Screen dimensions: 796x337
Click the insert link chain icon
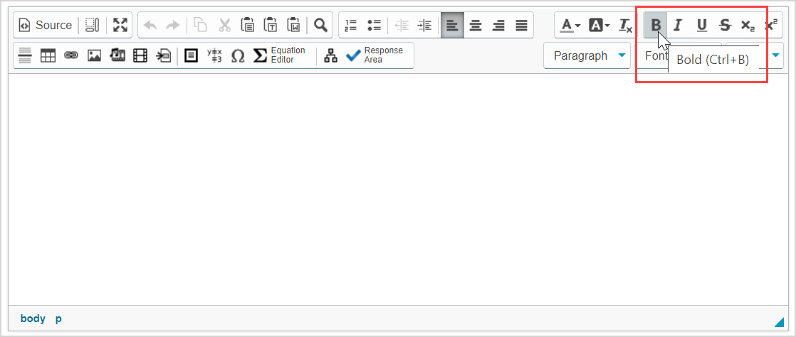71,56
